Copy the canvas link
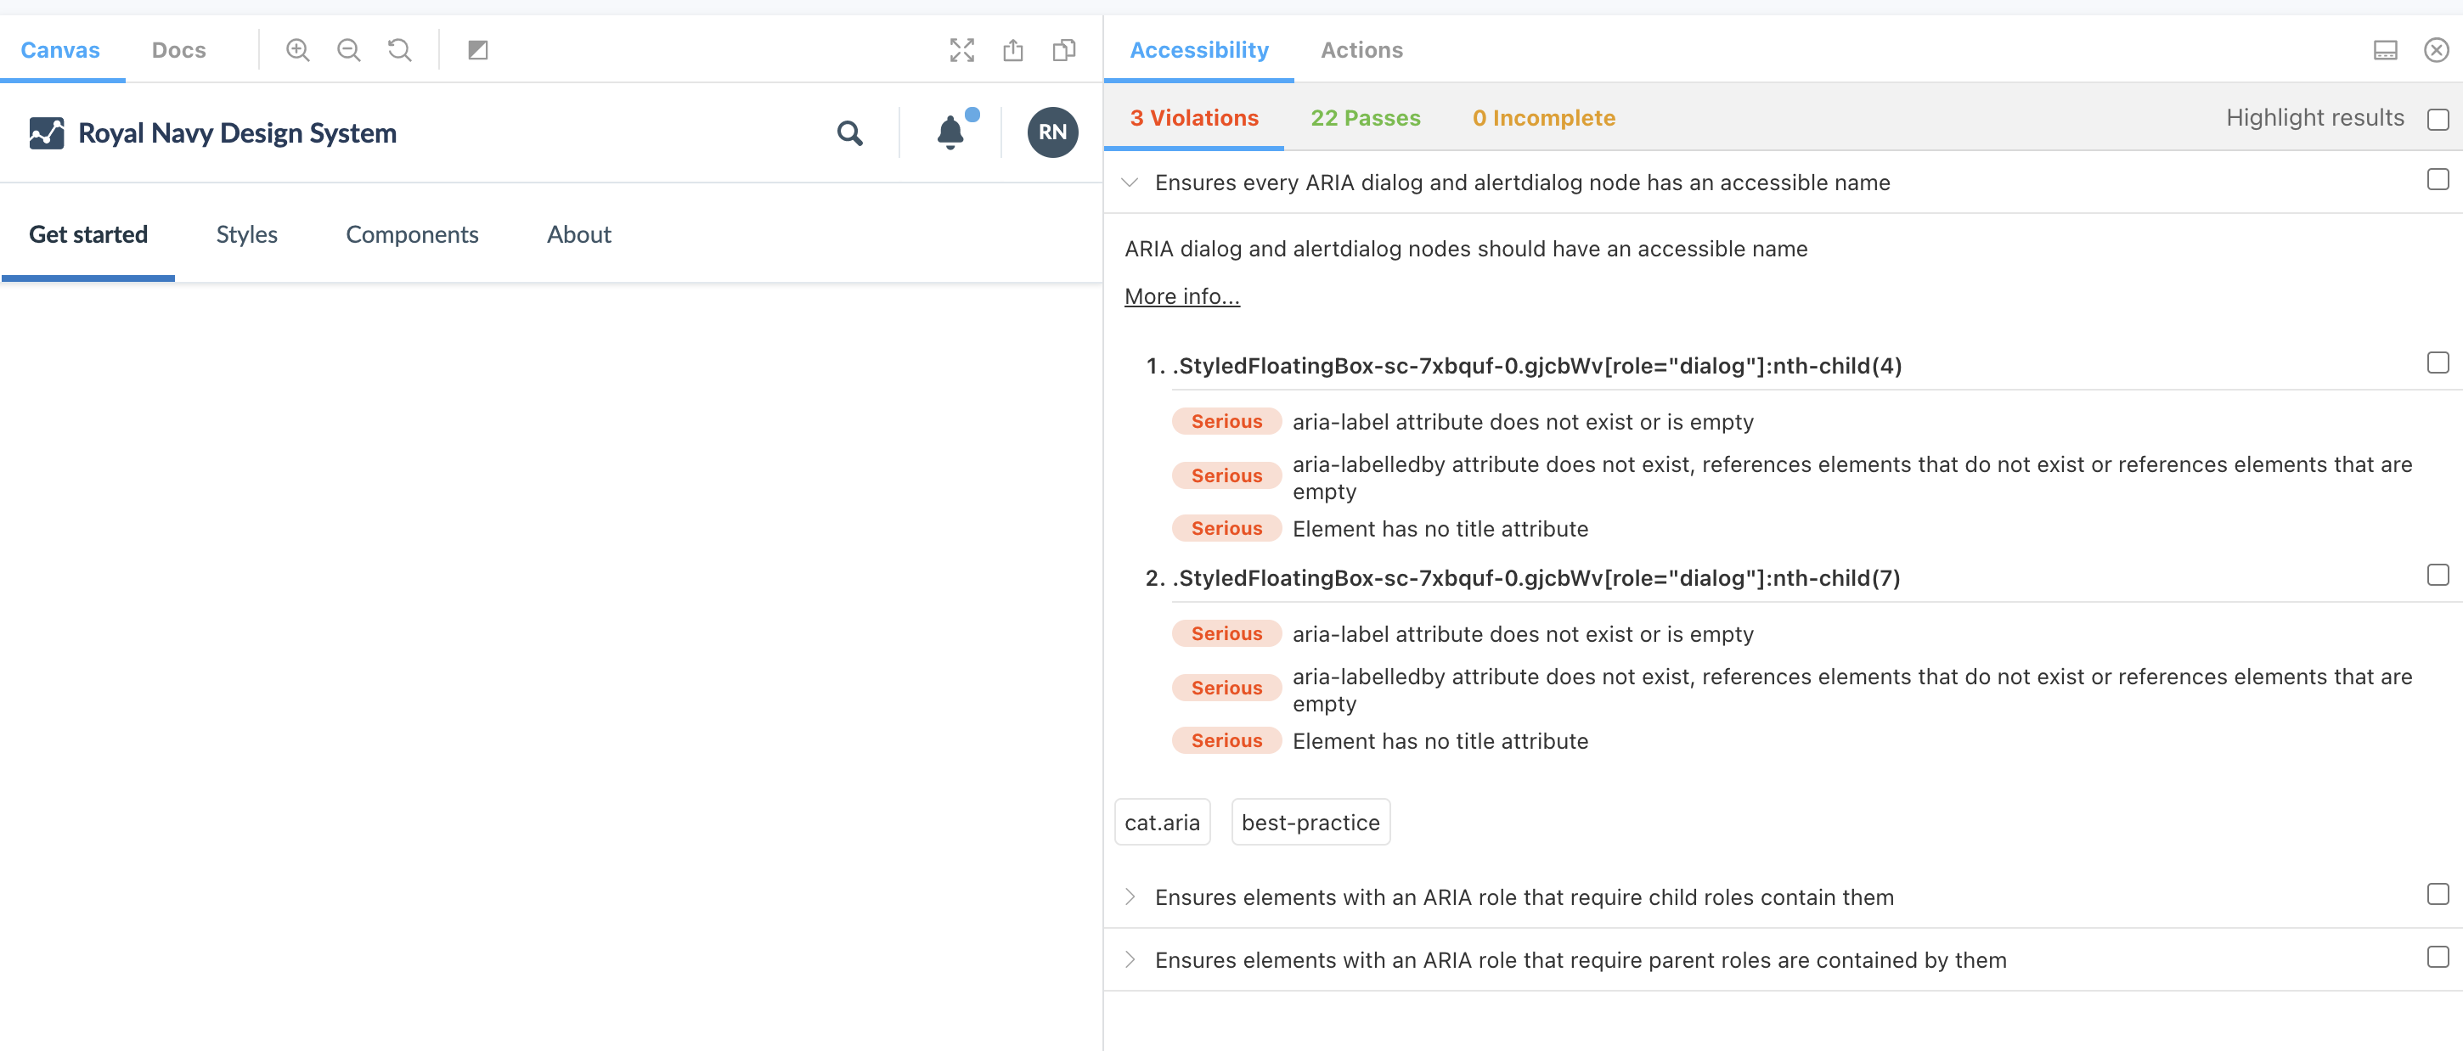 click(1064, 50)
